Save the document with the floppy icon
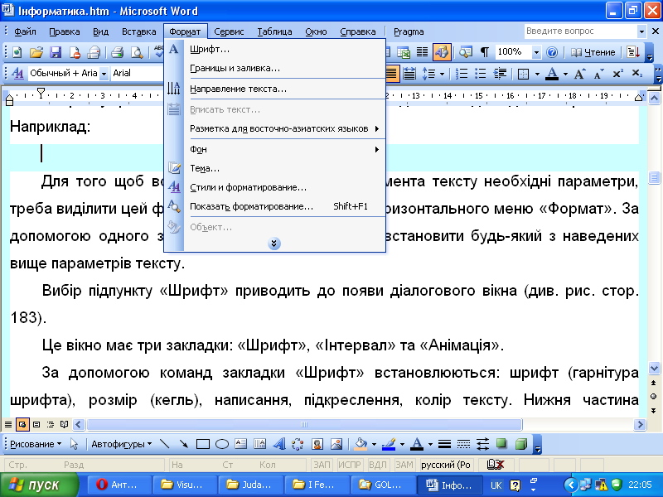The image size is (663, 497). pos(56,52)
